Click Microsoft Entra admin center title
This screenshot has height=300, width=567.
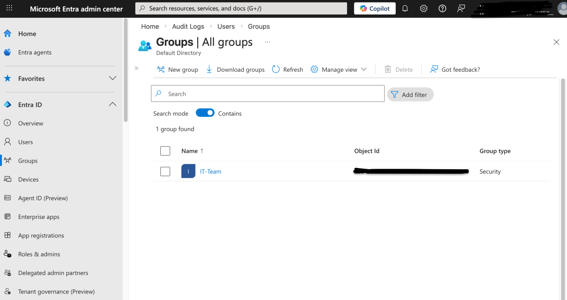[76, 9]
